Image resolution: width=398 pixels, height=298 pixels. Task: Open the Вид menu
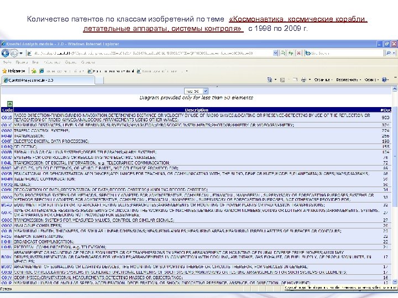click(x=35, y=62)
